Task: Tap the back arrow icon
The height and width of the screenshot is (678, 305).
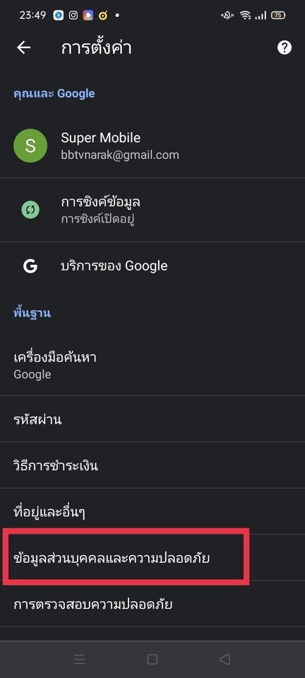Action: click(24, 47)
